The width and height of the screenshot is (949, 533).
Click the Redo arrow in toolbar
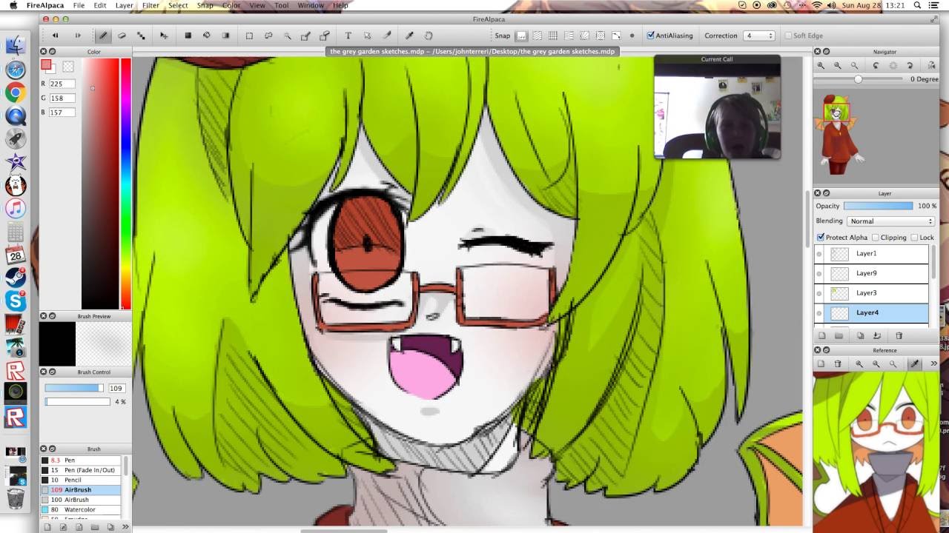[x=77, y=36]
